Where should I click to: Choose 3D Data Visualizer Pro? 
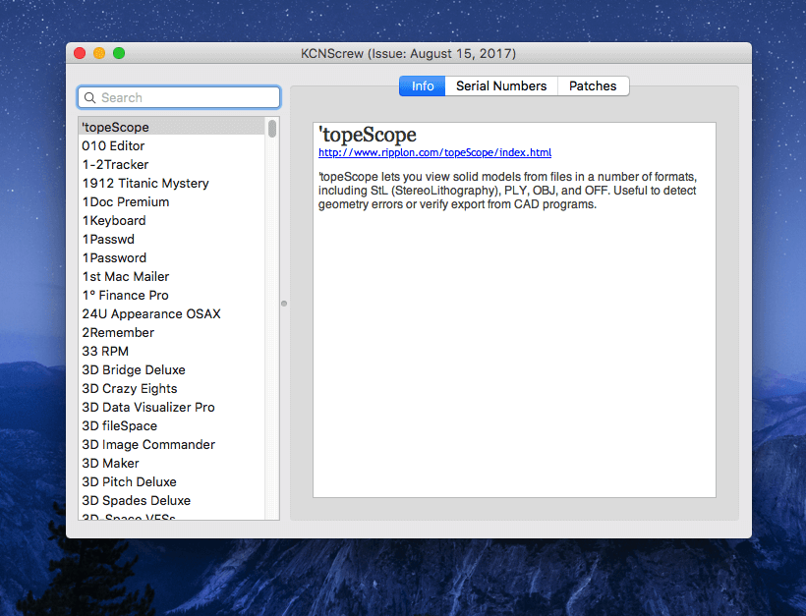[x=148, y=408]
